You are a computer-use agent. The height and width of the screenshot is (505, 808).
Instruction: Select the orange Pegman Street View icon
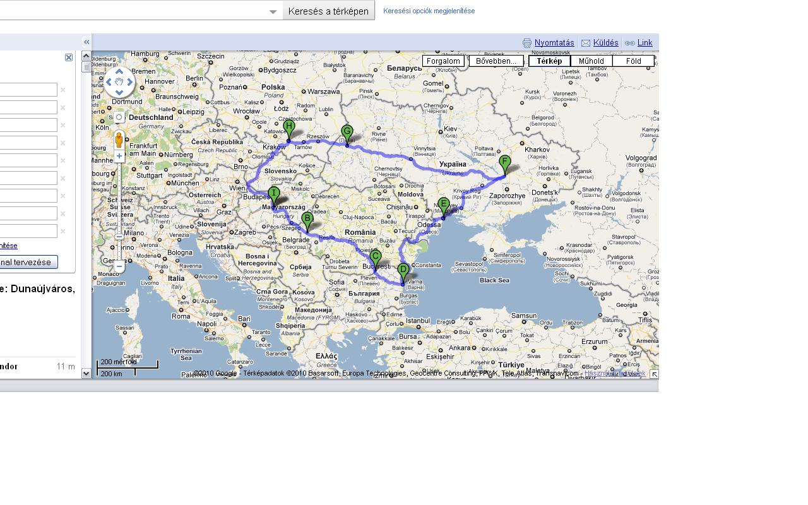pos(119,140)
